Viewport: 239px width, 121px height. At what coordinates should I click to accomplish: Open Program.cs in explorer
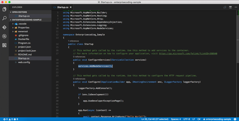coord(24,43)
